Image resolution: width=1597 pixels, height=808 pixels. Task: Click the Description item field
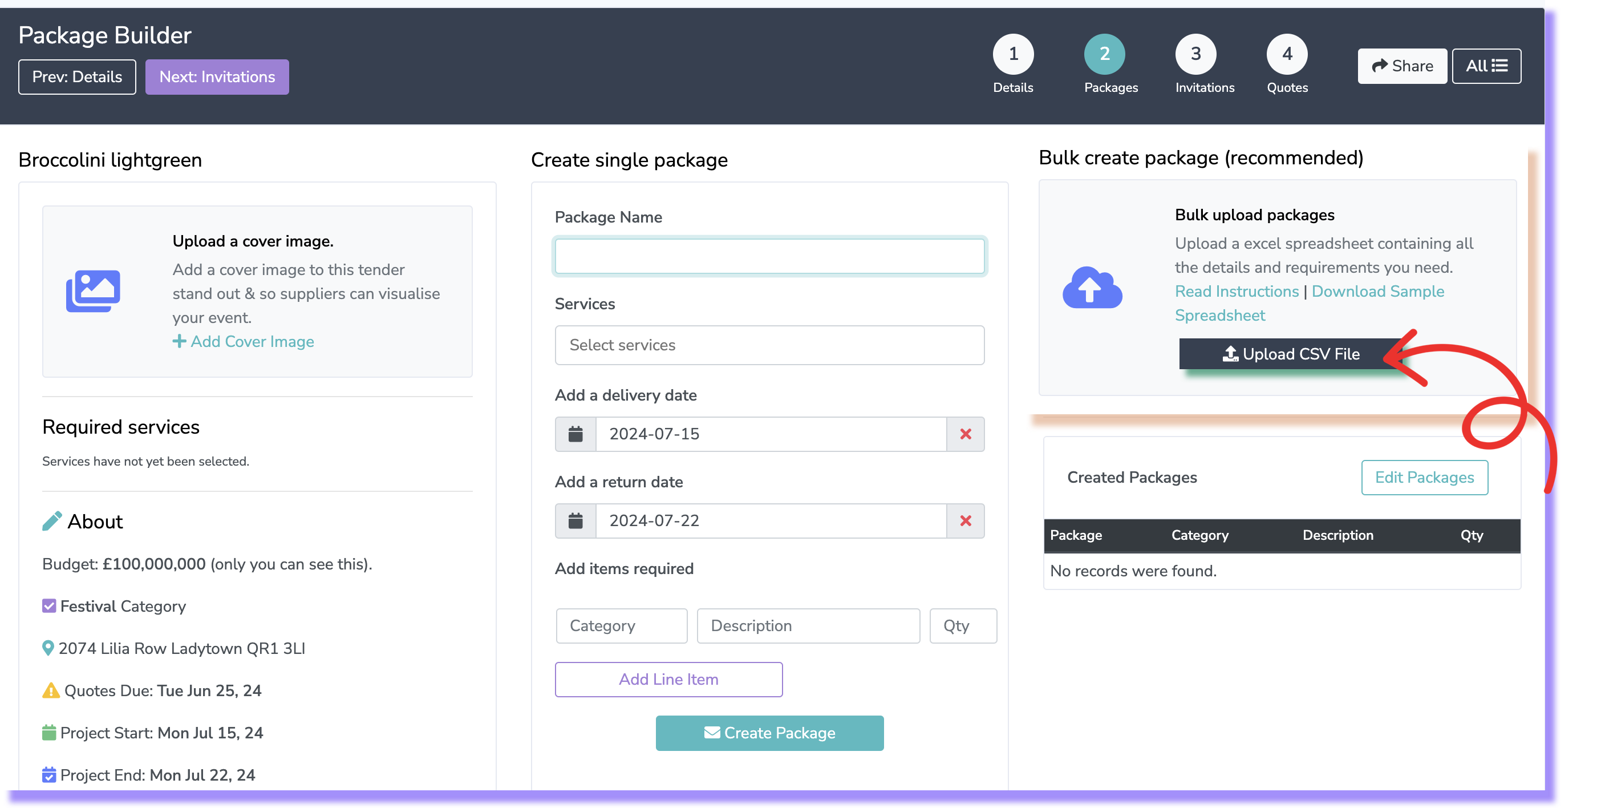click(808, 626)
